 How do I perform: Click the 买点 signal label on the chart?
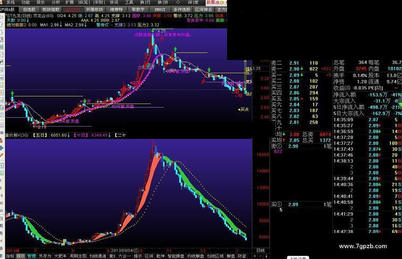pyautogui.click(x=244, y=109)
